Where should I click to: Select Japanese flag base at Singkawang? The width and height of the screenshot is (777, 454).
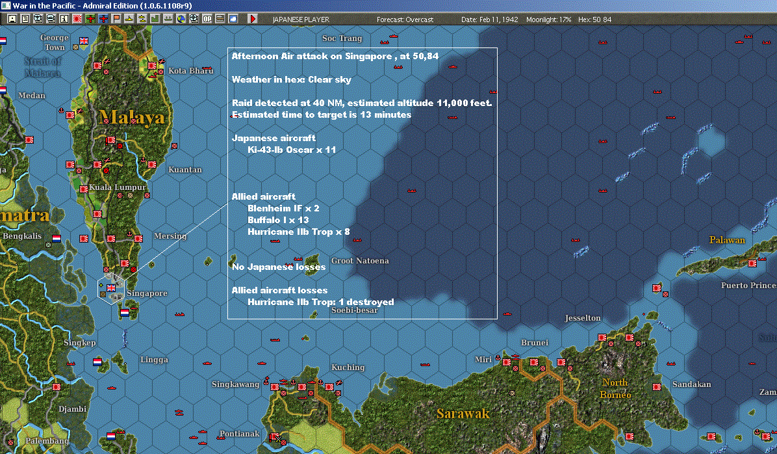click(x=274, y=387)
